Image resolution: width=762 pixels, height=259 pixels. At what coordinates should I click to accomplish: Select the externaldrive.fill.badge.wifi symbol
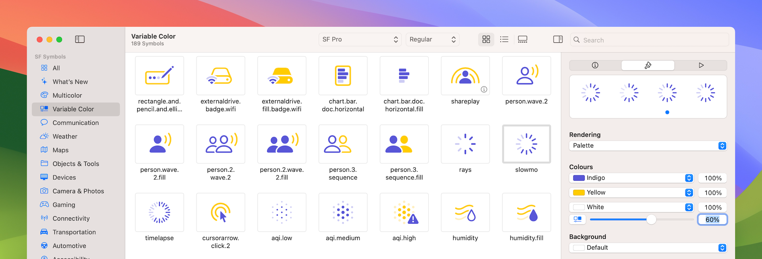click(x=282, y=76)
